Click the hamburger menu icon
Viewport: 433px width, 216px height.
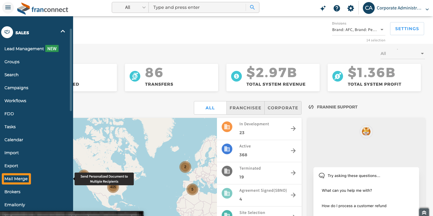click(8, 8)
